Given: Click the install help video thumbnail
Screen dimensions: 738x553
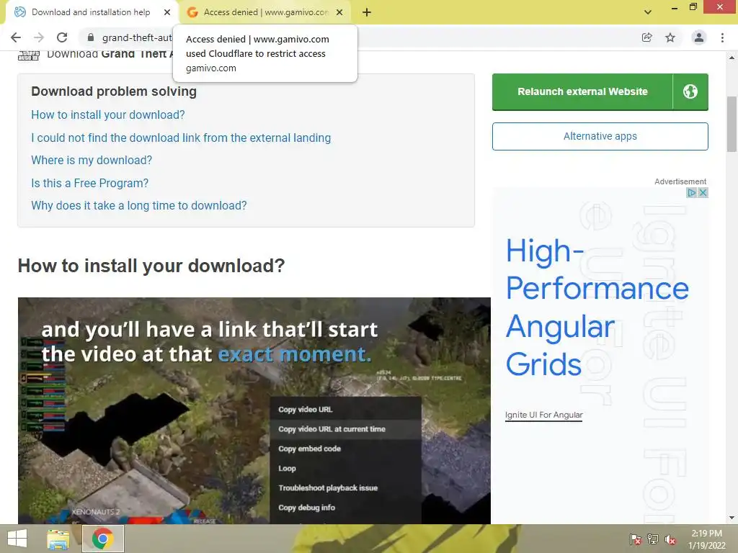Looking at the screenshot, I should [x=254, y=410].
